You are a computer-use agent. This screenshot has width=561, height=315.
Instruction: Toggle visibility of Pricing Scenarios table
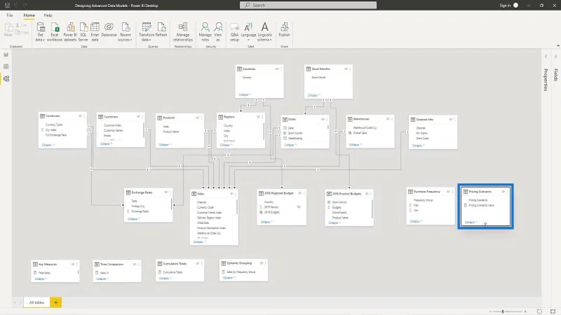pyautogui.click(x=503, y=192)
